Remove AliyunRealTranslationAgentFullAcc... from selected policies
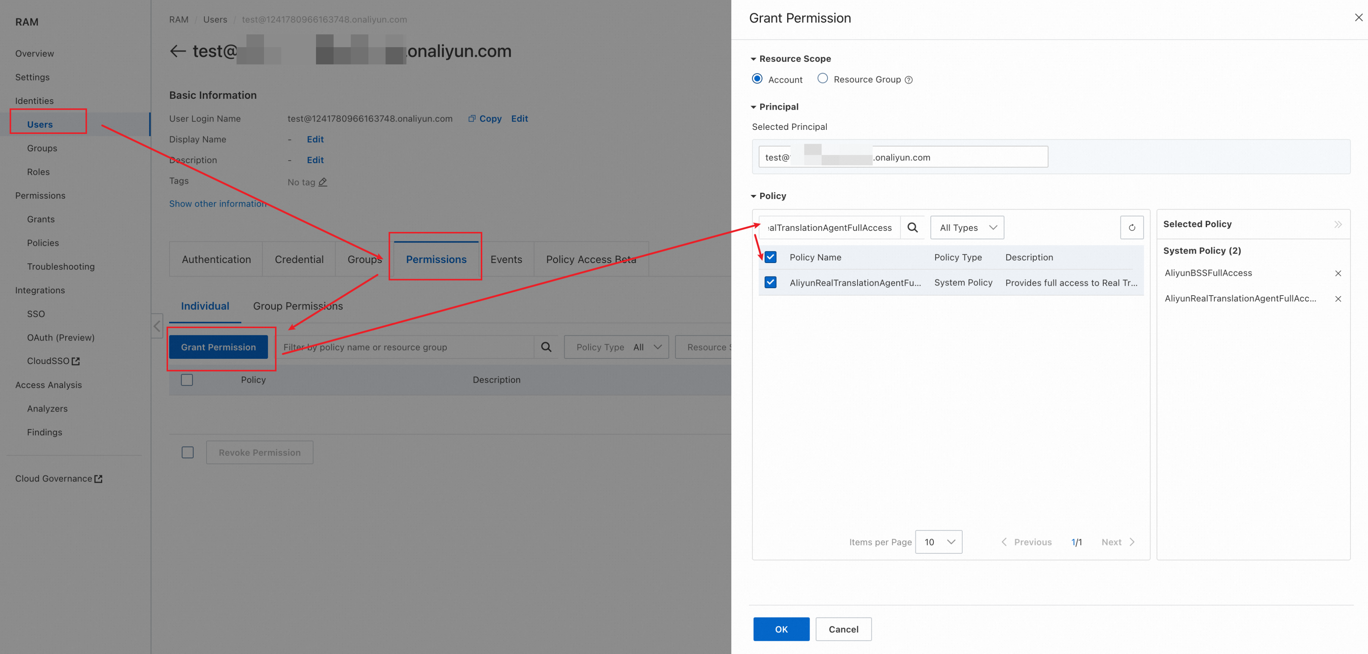The width and height of the screenshot is (1368, 654). [x=1338, y=298]
